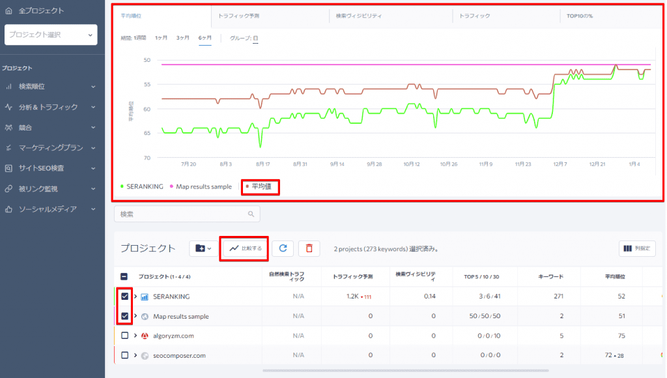Click into the 検索 search field
This screenshot has height=378, width=667.
pyautogui.click(x=187, y=214)
